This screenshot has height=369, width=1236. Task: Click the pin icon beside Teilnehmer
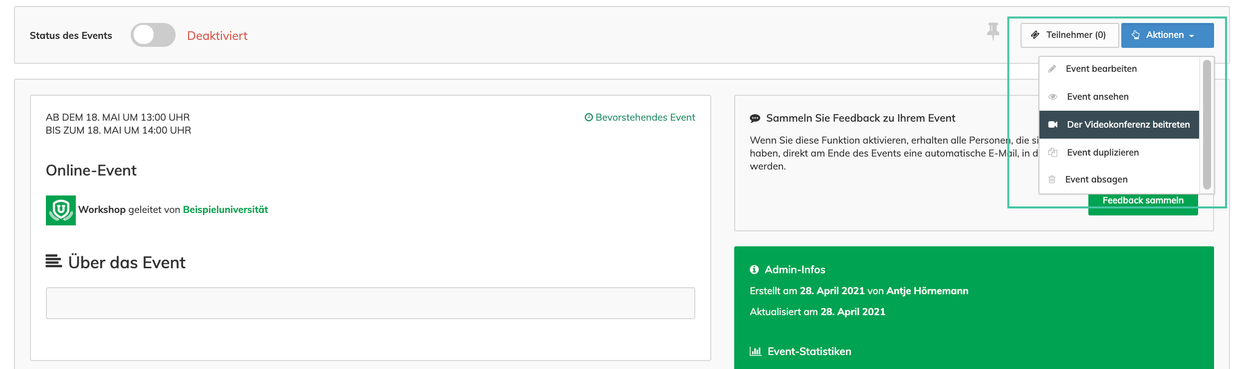(x=993, y=31)
